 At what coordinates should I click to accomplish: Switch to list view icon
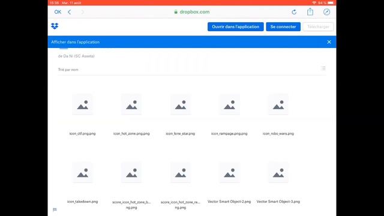click(323, 68)
